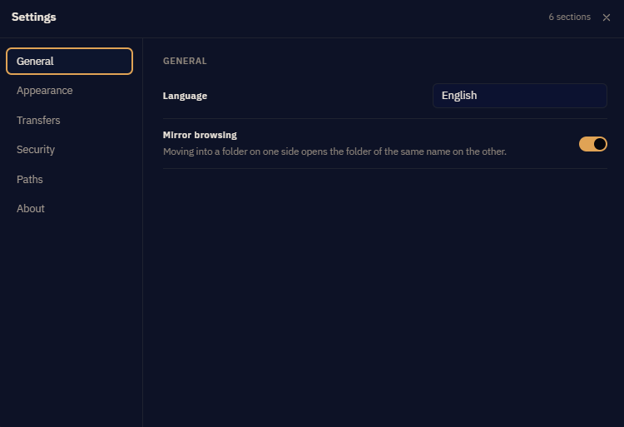Viewport: 624px width, 427px height.
Task: Open the About section
Action: click(69, 209)
